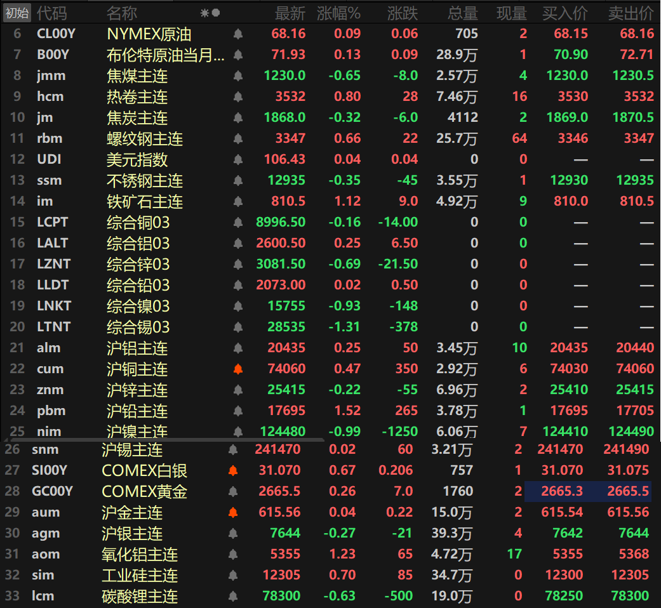Turn off the COMEX白银 alert bell
The height and width of the screenshot is (608, 661).
coord(238,470)
